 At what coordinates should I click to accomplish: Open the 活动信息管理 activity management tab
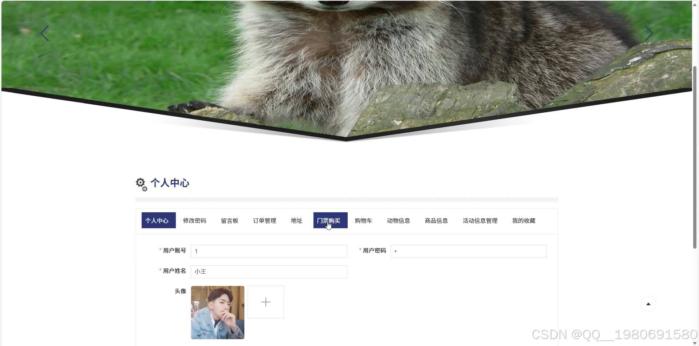(x=479, y=220)
